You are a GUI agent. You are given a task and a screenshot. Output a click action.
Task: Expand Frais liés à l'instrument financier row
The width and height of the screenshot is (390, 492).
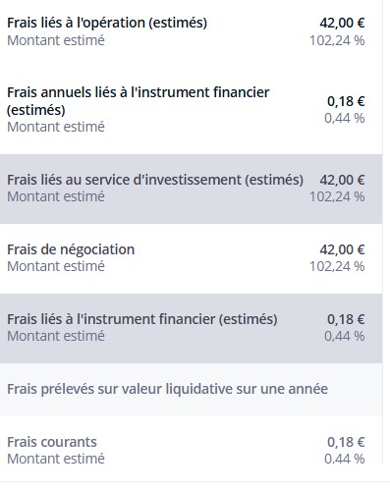pyautogui.click(x=191, y=328)
